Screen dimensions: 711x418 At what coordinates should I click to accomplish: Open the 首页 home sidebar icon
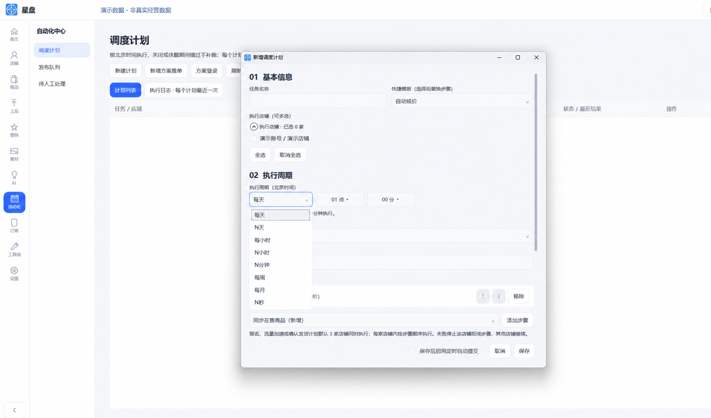[14, 35]
